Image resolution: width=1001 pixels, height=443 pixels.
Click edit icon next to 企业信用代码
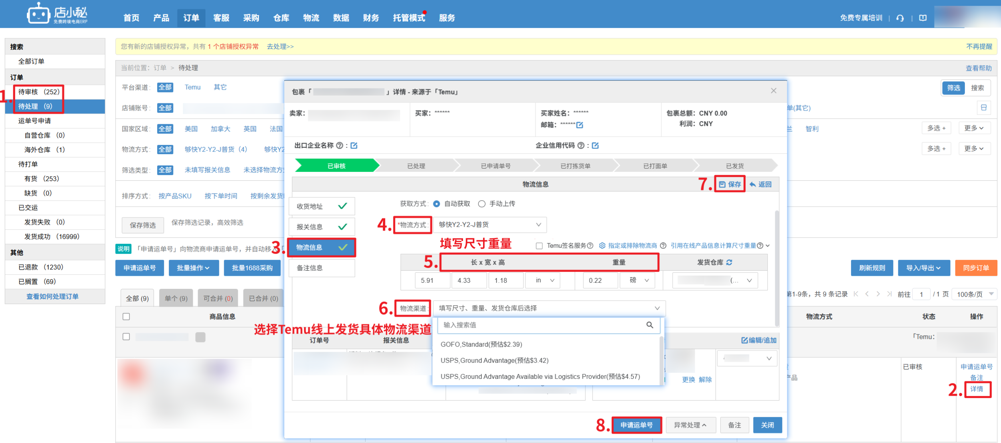point(595,145)
